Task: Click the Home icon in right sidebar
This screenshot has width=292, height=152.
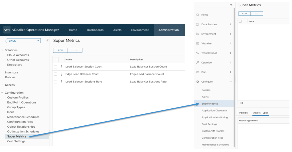Action: pos(198,15)
